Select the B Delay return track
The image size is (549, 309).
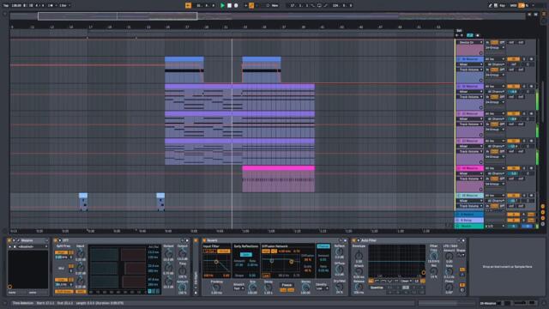(469, 220)
